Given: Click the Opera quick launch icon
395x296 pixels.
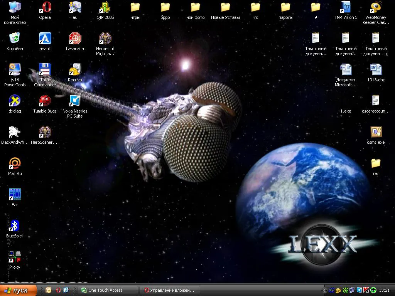Looking at the screenshot, I should (x=58, y=290).
